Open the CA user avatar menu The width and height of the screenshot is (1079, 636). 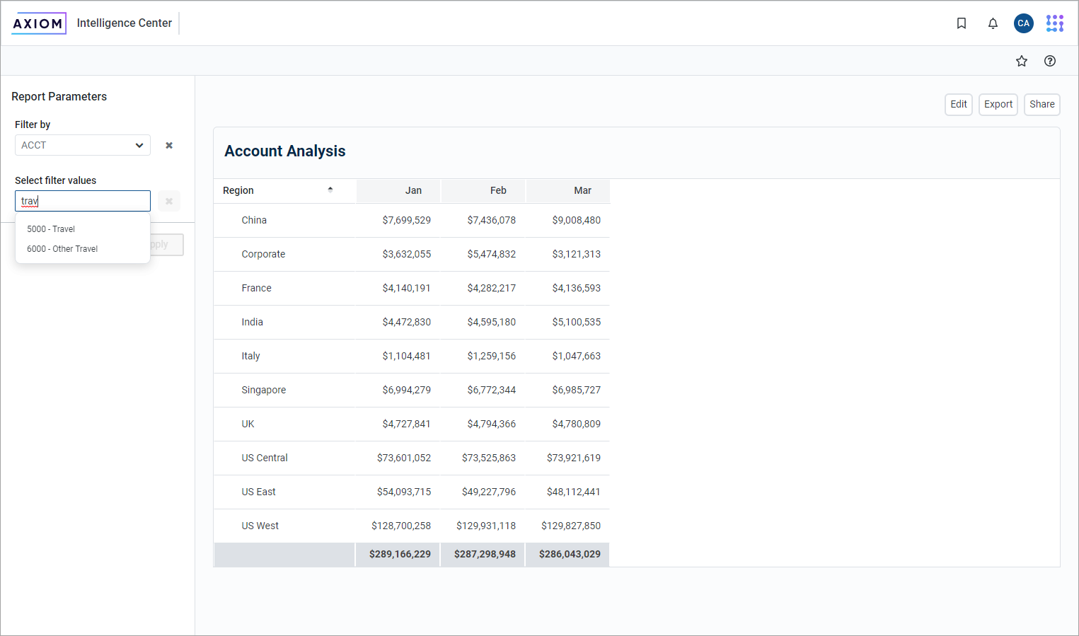pyautogui.click(x=1023, y=23)
